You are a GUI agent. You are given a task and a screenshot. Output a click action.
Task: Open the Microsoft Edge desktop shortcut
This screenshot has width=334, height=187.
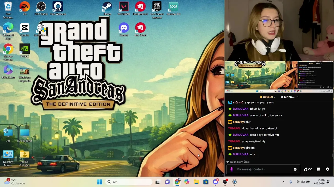pyautogui.click(x=8, y=31)
